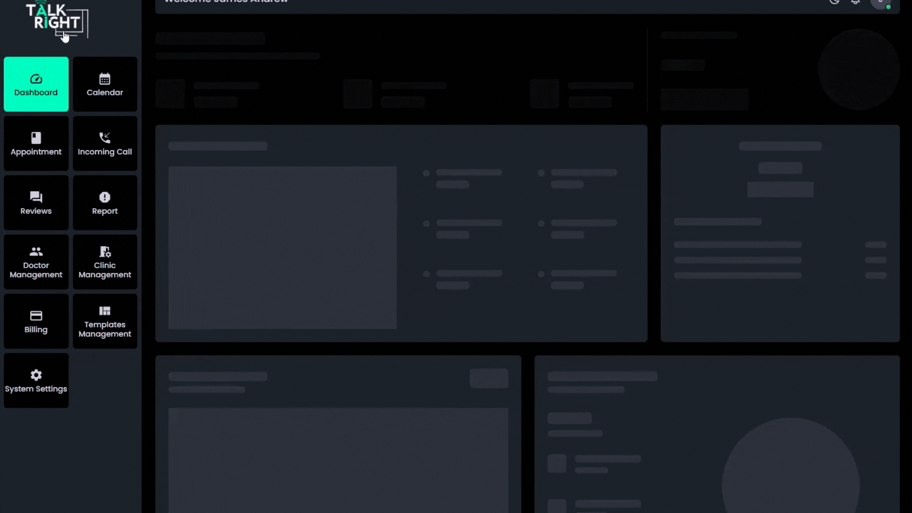Go to Doctor Management

(36, 262)
